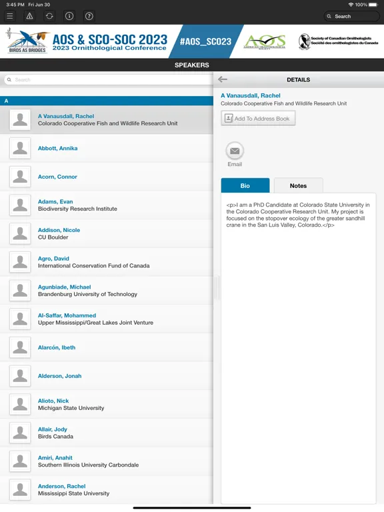Open Alderson, Jonah speaker entry
Viewport: 384px width, 512px height.
[x=107, y=376]
